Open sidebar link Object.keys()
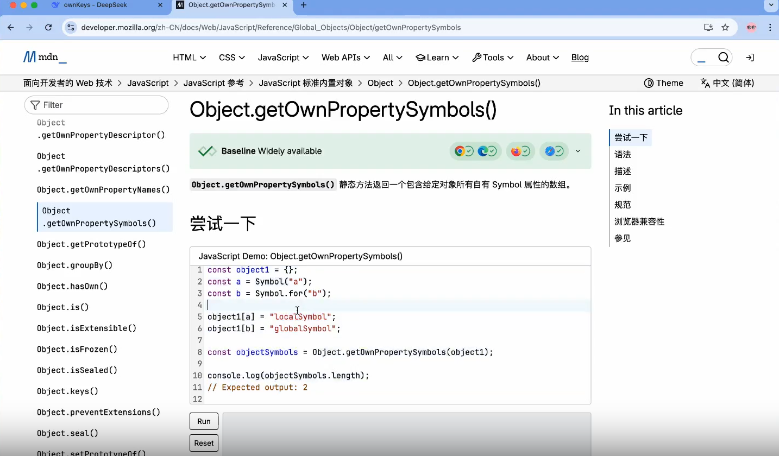This screenshot has height=456, width=779. [x=68, y=391]
